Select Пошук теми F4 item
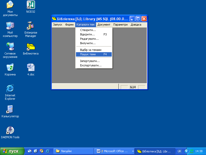This screenshot has height=155, width=206. [x=94, y=54]
